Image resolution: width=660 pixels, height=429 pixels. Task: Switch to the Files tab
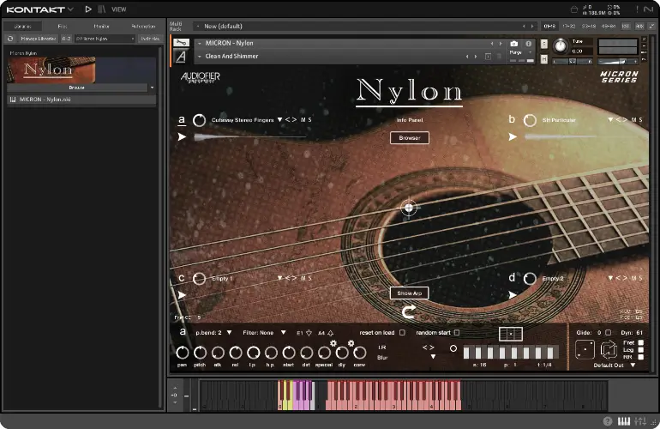coord(63,27)
